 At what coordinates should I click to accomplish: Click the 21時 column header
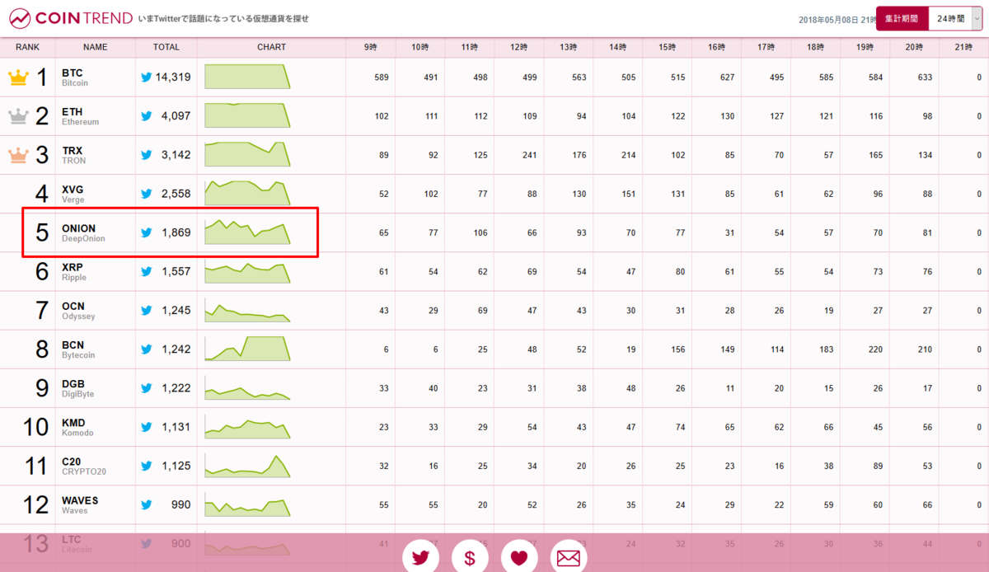[964, 48]
